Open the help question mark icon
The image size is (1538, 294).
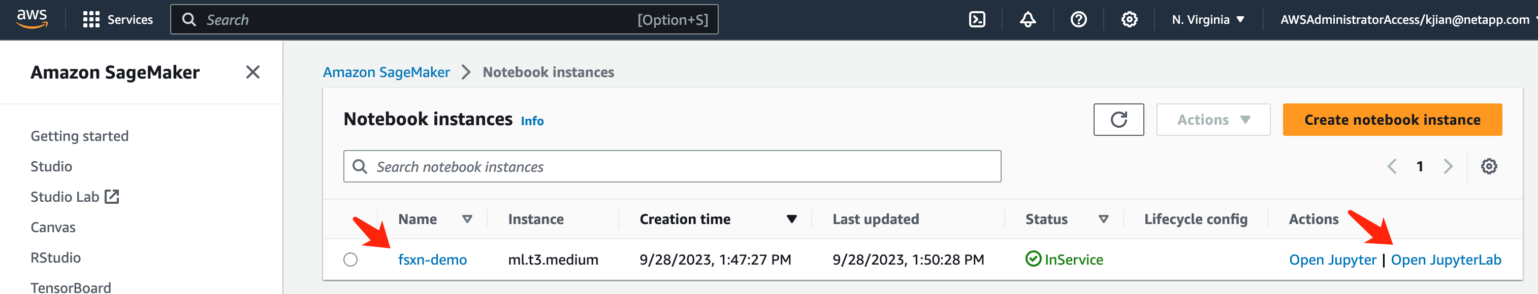1078,20
